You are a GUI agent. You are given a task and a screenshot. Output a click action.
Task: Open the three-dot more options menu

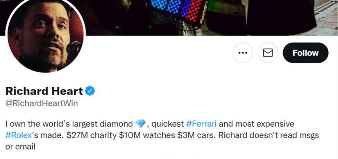(243, 53)
